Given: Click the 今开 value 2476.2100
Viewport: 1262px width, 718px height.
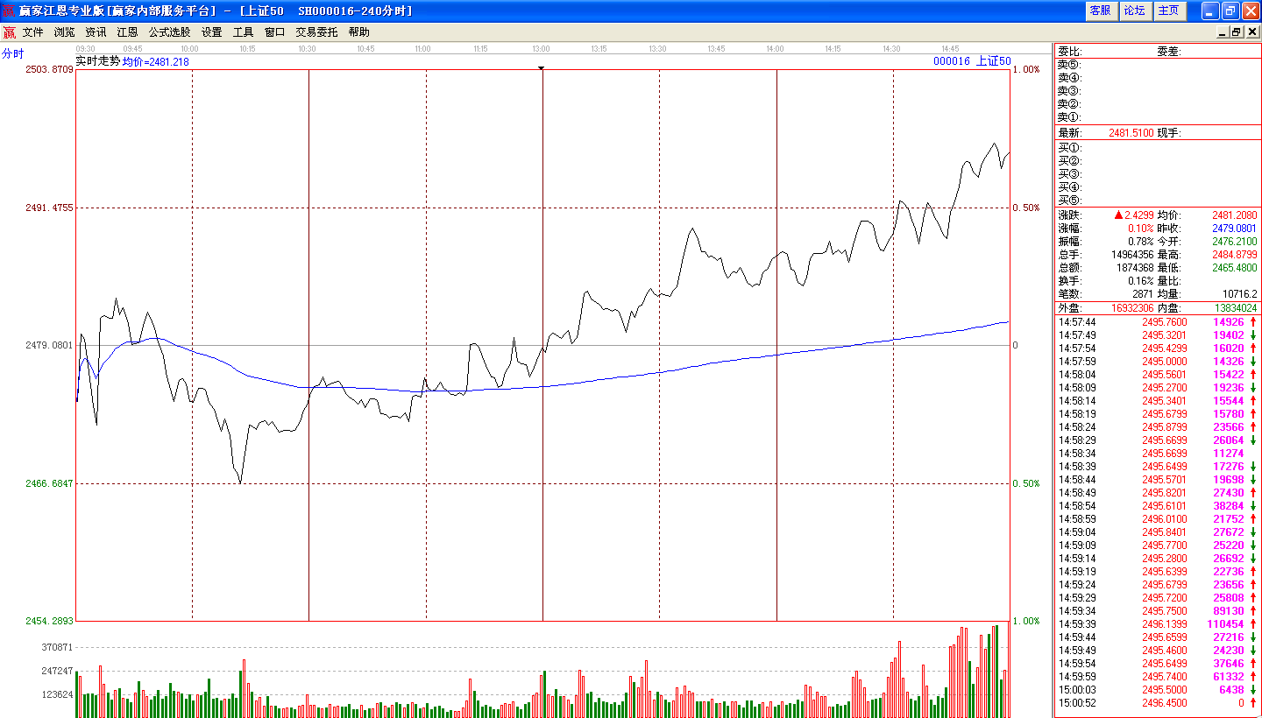Looking at the screenshot, I should point(1234,242).
